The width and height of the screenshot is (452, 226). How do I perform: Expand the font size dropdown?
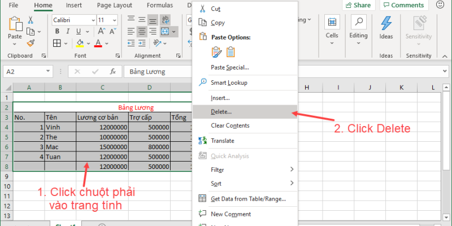coord(115,20)
